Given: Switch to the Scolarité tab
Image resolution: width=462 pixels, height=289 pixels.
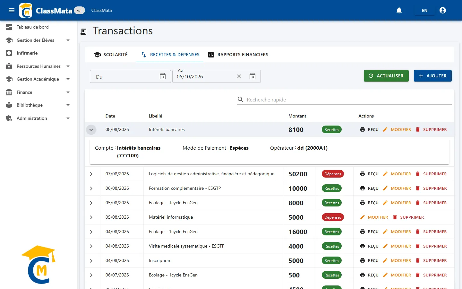Looking at the screenshot, I should coord(111,55).
